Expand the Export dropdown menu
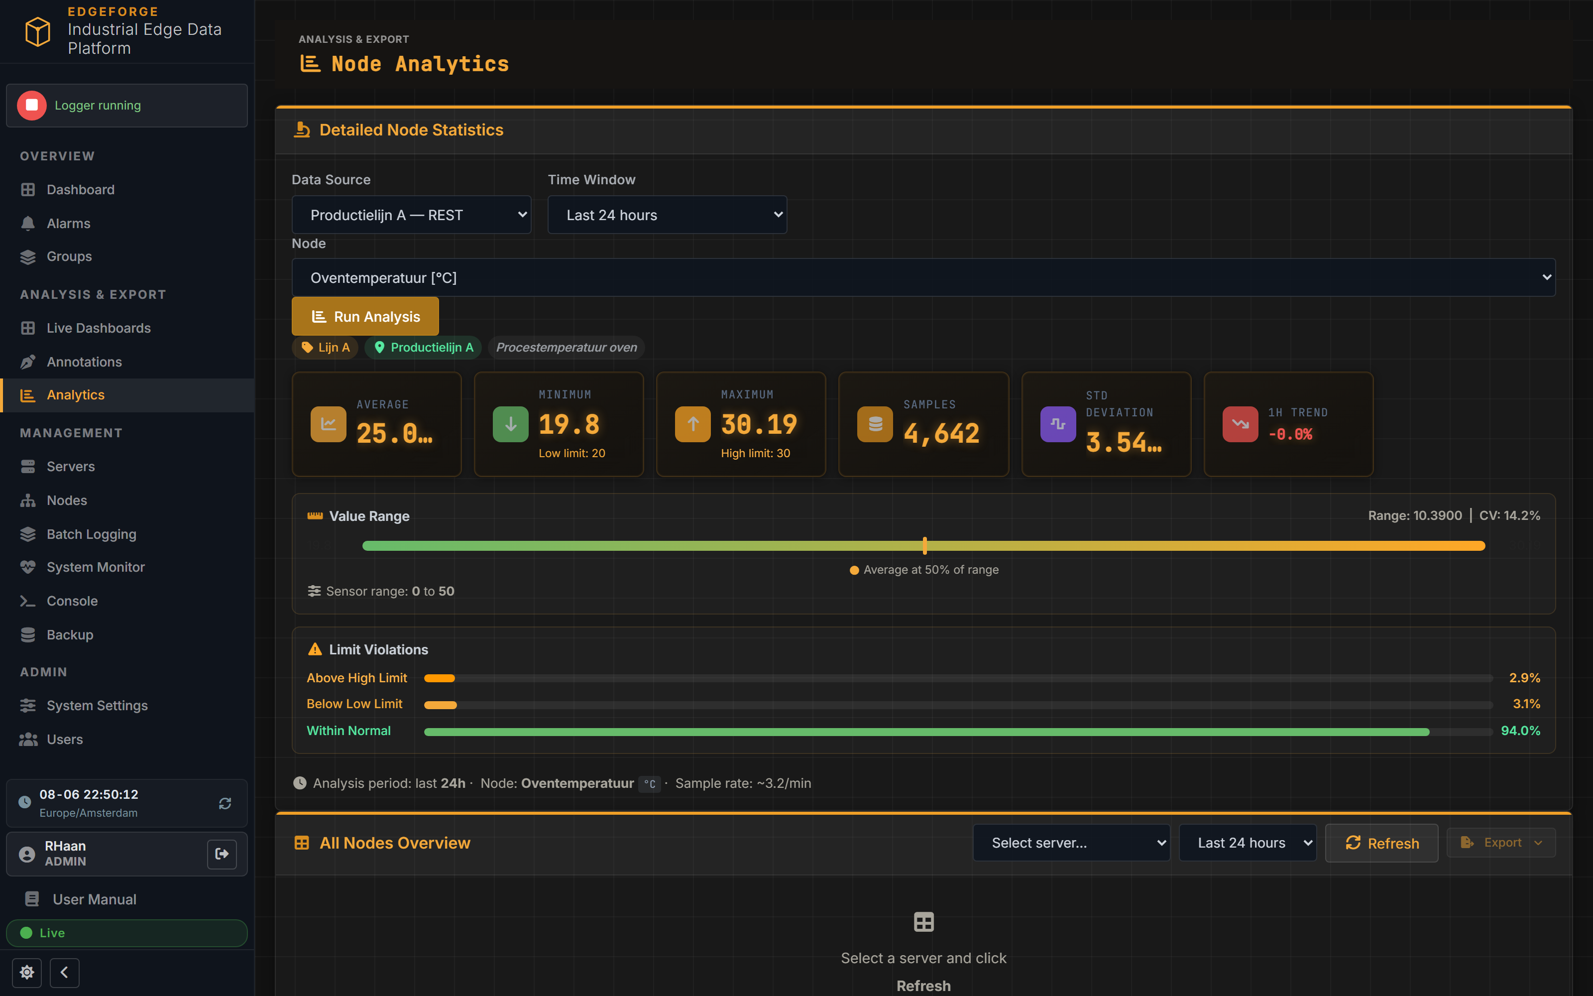 coord(1501,843)
